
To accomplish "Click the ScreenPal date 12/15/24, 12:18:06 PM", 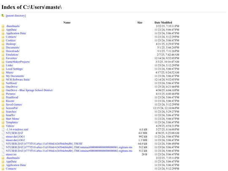I will [166, 108].
